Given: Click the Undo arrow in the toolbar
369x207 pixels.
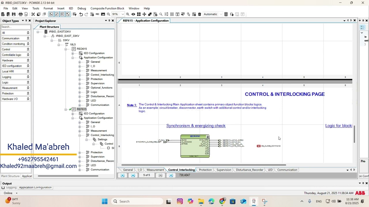Looking at the screenshot, I should point(81,14).
